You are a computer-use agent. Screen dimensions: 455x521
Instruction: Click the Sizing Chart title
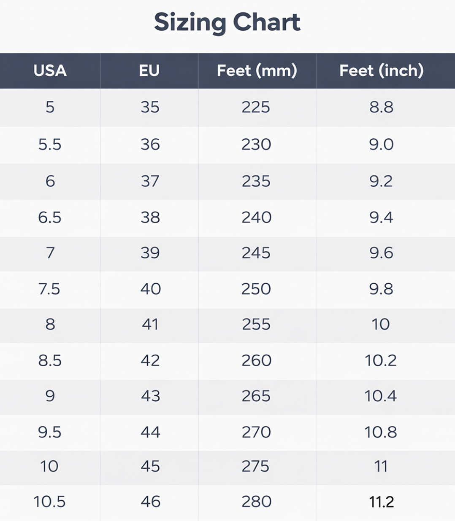point(227,22)
